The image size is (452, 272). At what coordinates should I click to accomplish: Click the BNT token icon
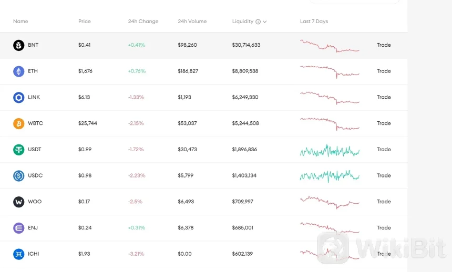(19, 45)
